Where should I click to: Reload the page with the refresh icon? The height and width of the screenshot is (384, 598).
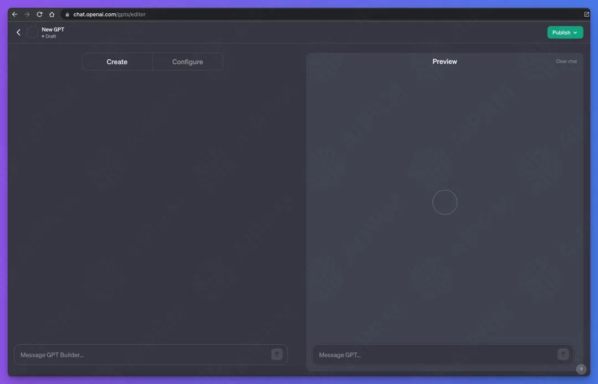click(x=39, y=14)
